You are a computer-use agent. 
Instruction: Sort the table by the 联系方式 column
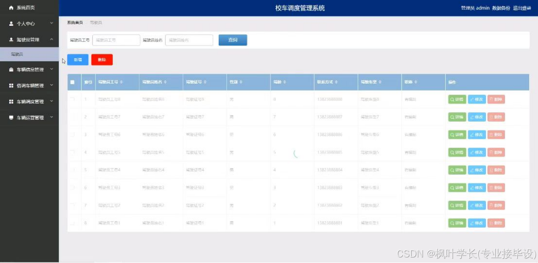(x=336, y=82)
